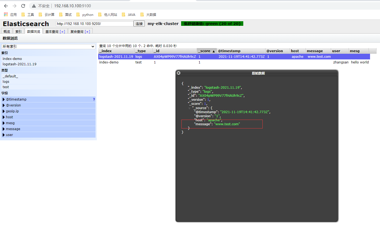Click the "www.test.com" value in raw JSON

pyautogui.click(x=227, y=124)
